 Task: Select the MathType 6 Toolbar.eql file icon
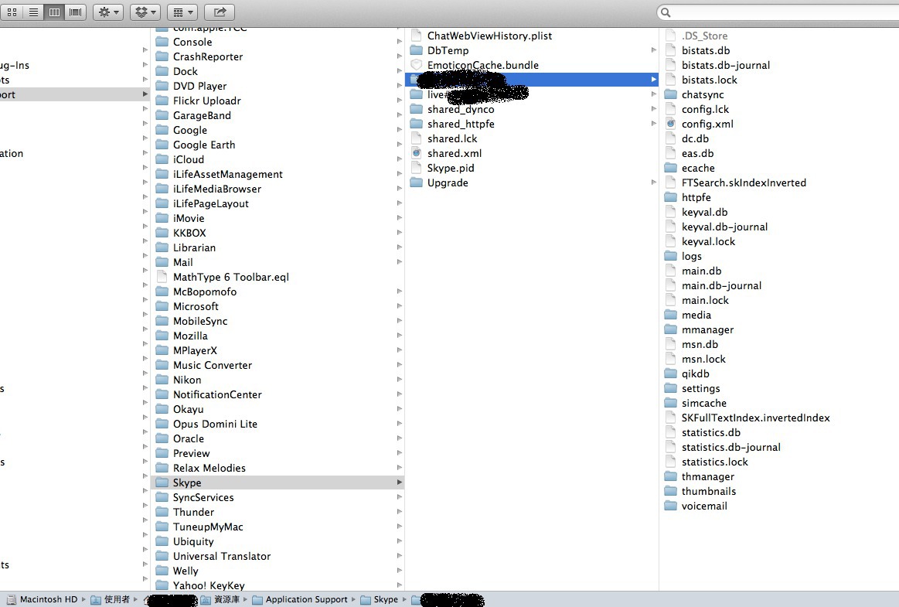pos(162,277)
